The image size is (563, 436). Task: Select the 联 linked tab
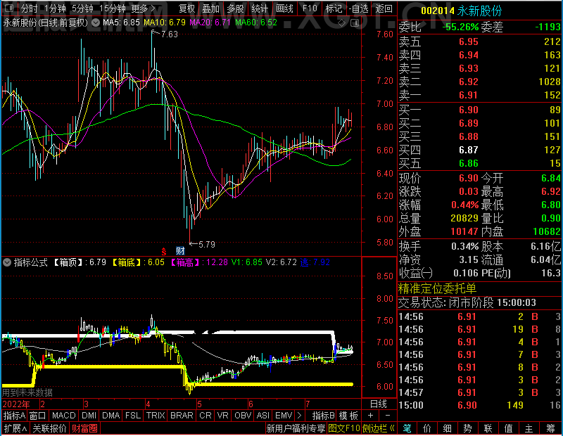(x=488, y=428)
